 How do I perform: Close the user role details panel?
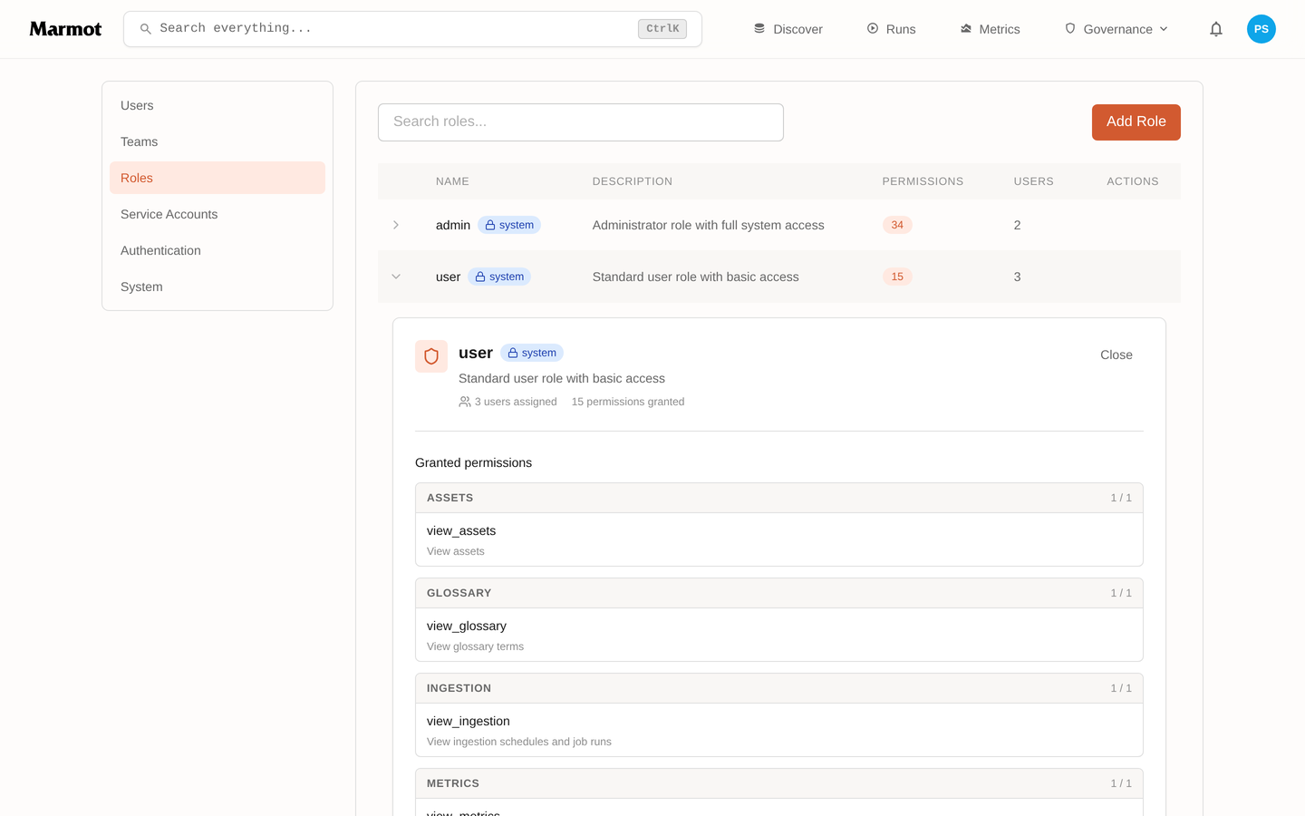click(x=1116, y=355)
